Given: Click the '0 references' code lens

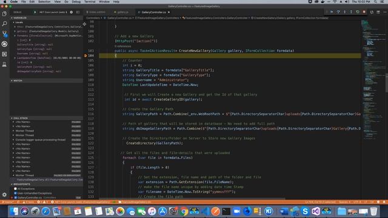Looking at the screenshot, I should coord(123,46).
